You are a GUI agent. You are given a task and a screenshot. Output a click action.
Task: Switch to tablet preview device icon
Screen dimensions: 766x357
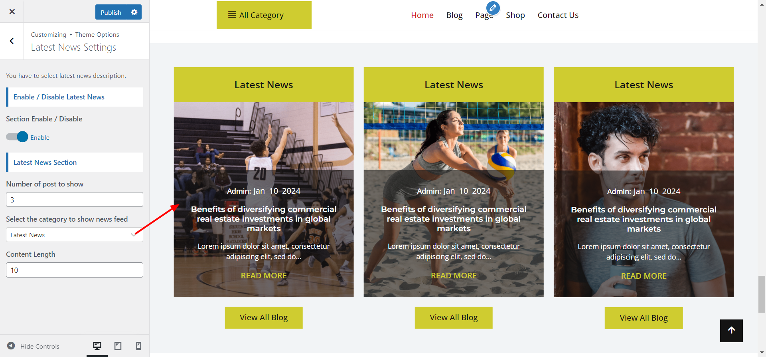click(118, 346)
